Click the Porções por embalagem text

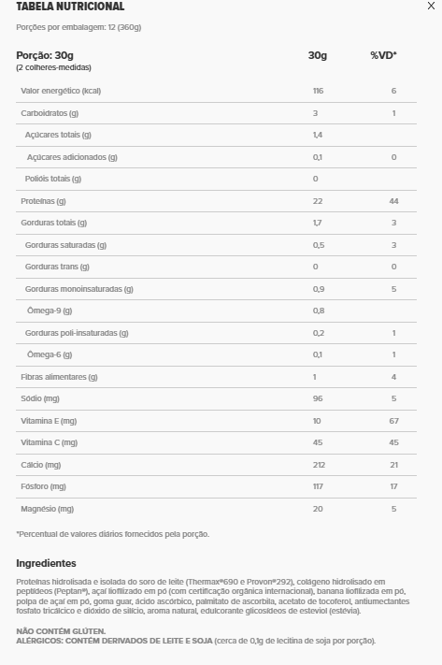(78, 27)
